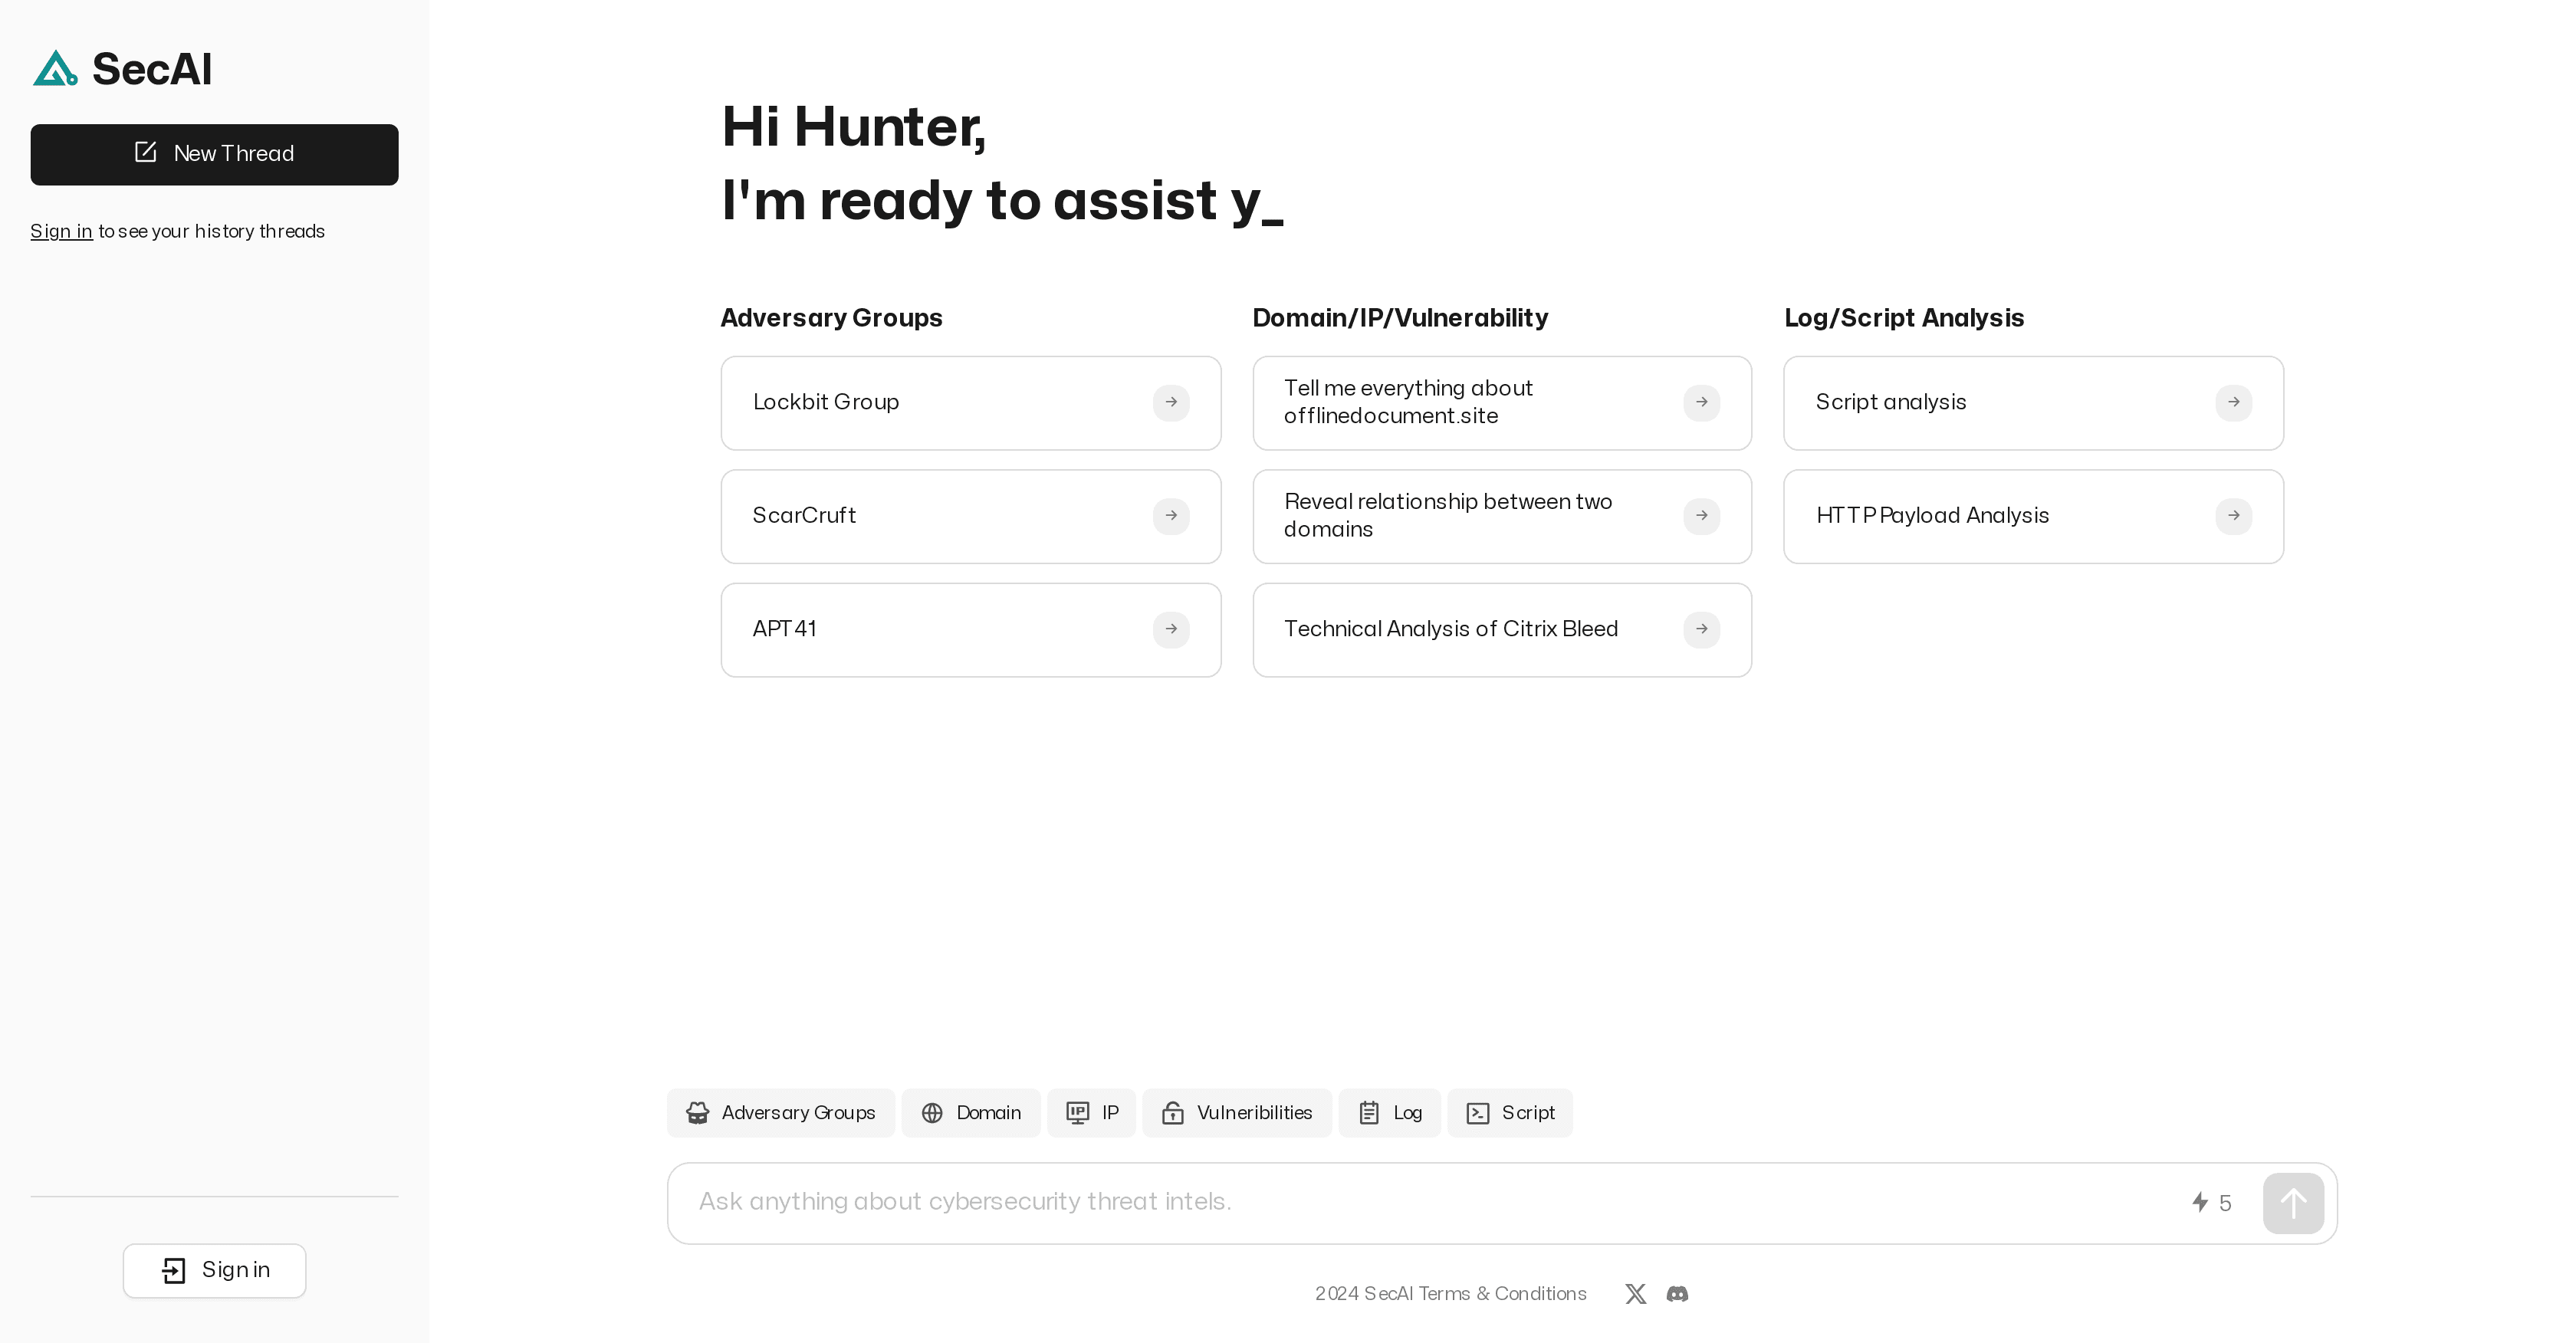Image resolution: width=2576 pixels, height=1343 pixels.
Task: Click arrow on Citrix Bleed card
Action: point(1701,630)
